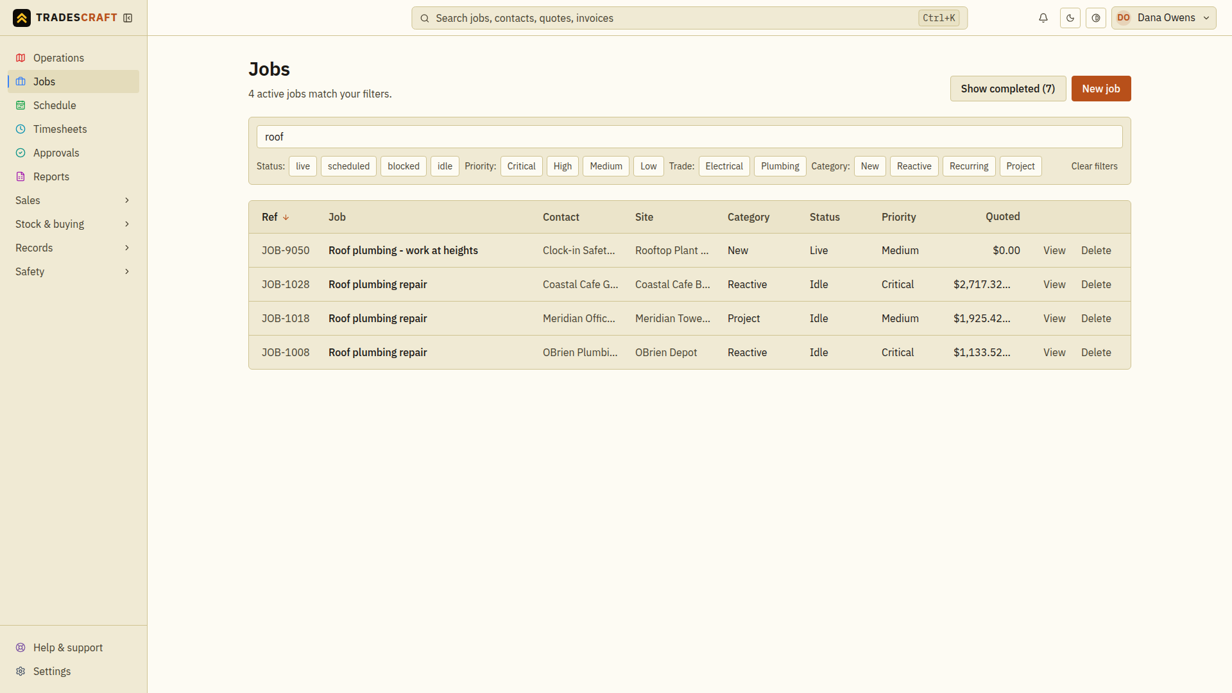The image size is (1232, 693).
Task: Click the contrast circle icon in the header
Action: pyautogui.click(x=1096, y=18)
